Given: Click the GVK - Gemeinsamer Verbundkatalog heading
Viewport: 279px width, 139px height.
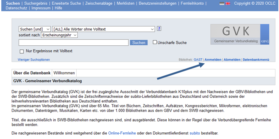Looking at the screenshot, I should pyautogui.click(x=47, y=81).
